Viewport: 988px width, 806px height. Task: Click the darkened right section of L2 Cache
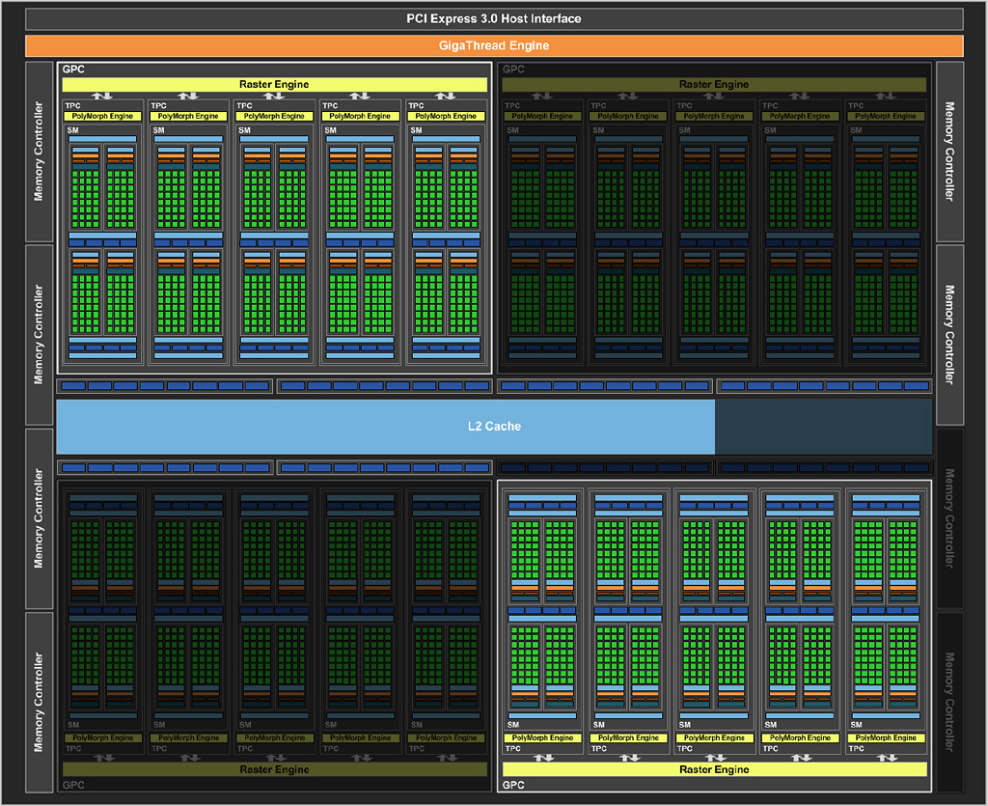coord(822,426)
